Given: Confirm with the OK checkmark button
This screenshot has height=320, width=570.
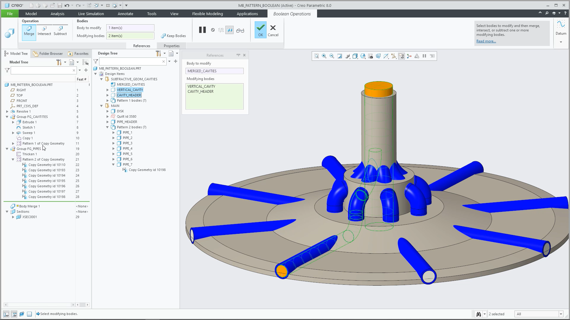Looking at the screenshot, I should click(x=260, y=30).
